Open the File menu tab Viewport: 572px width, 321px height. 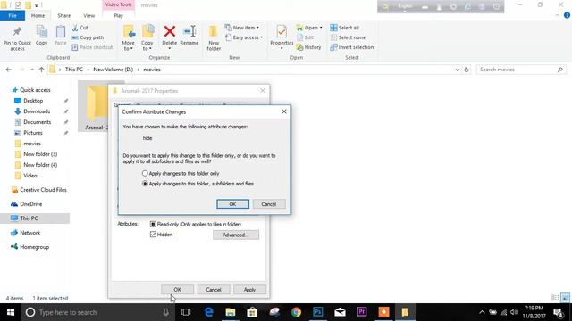point(13,16)
